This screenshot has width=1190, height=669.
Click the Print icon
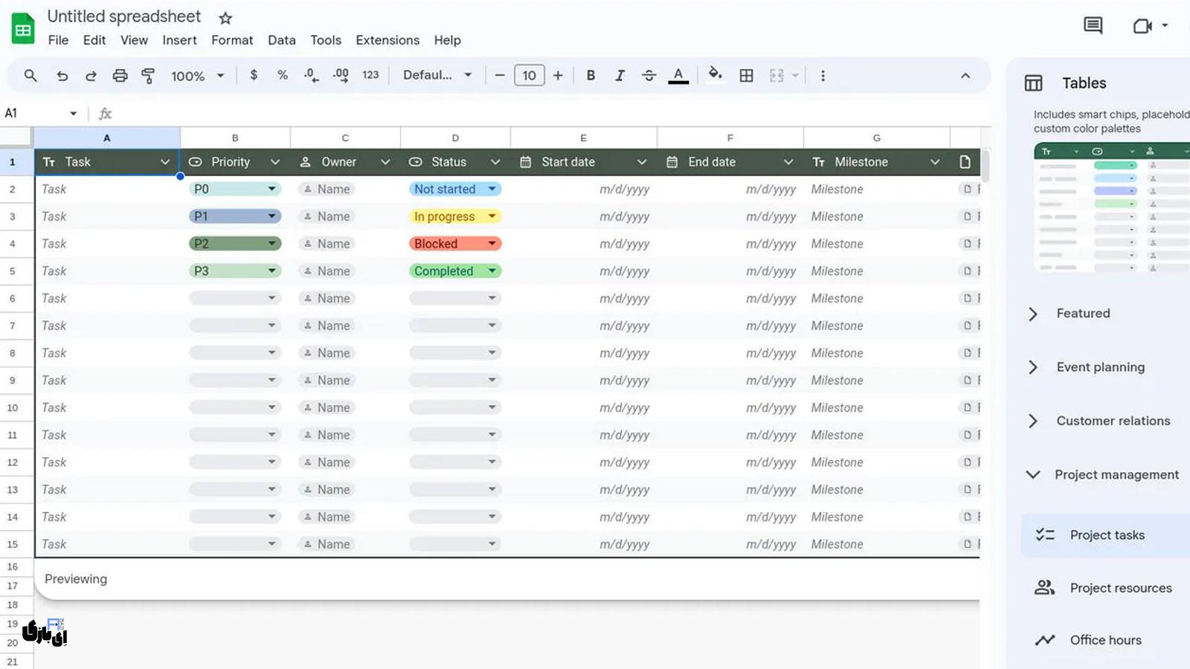tap(120, 75)
